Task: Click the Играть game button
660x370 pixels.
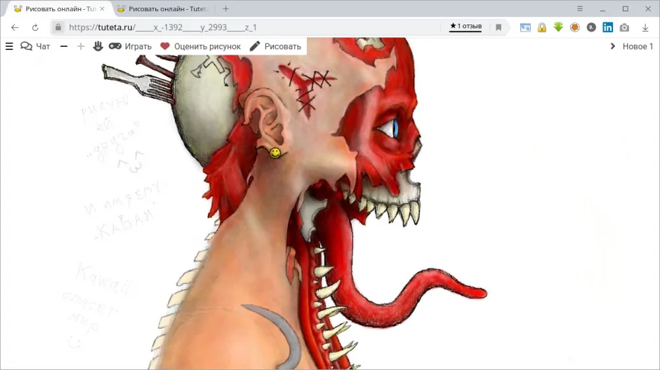Action: [130, 46]
